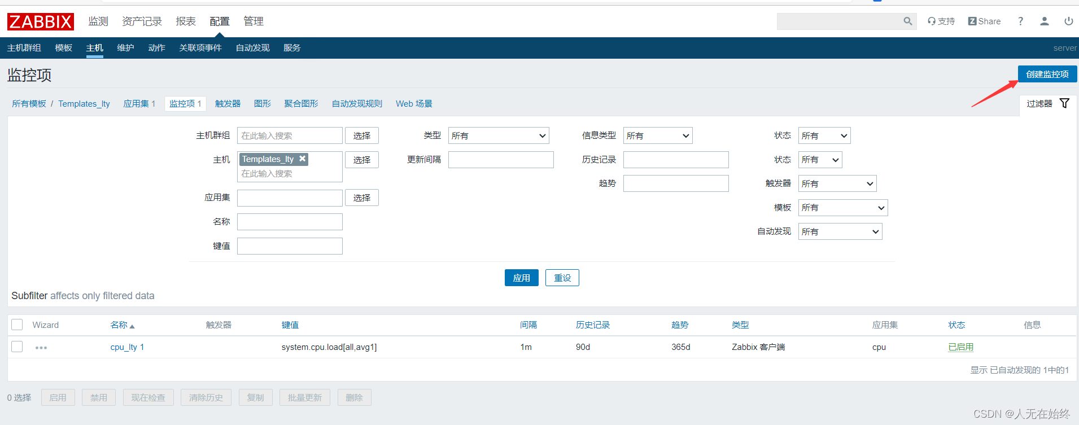Viewport: 1079px width, 425px height.
Task: Click the 已启用 status link
Action: coord(961,347)
